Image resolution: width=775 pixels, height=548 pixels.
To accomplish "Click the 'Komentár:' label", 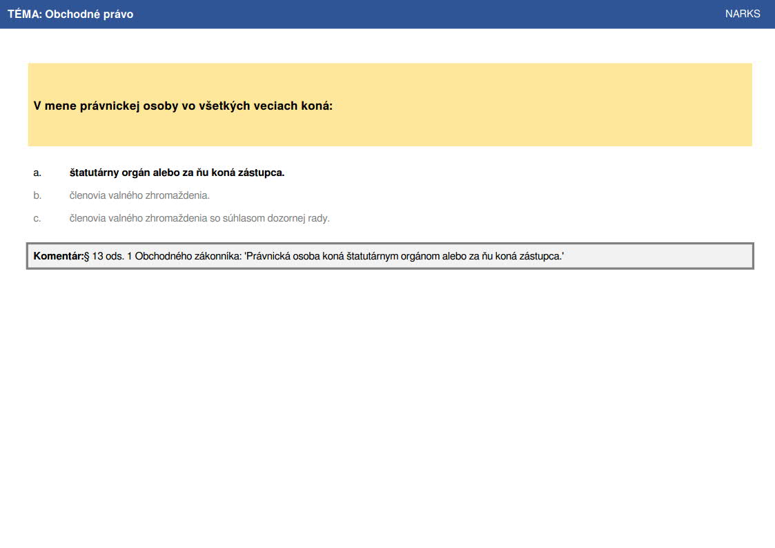I will tap(59, 256).
